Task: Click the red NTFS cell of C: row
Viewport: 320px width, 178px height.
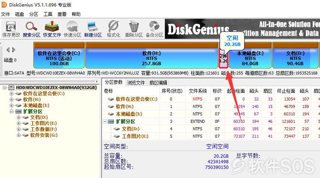Action: pyautogui.click(x=197, y=99)
